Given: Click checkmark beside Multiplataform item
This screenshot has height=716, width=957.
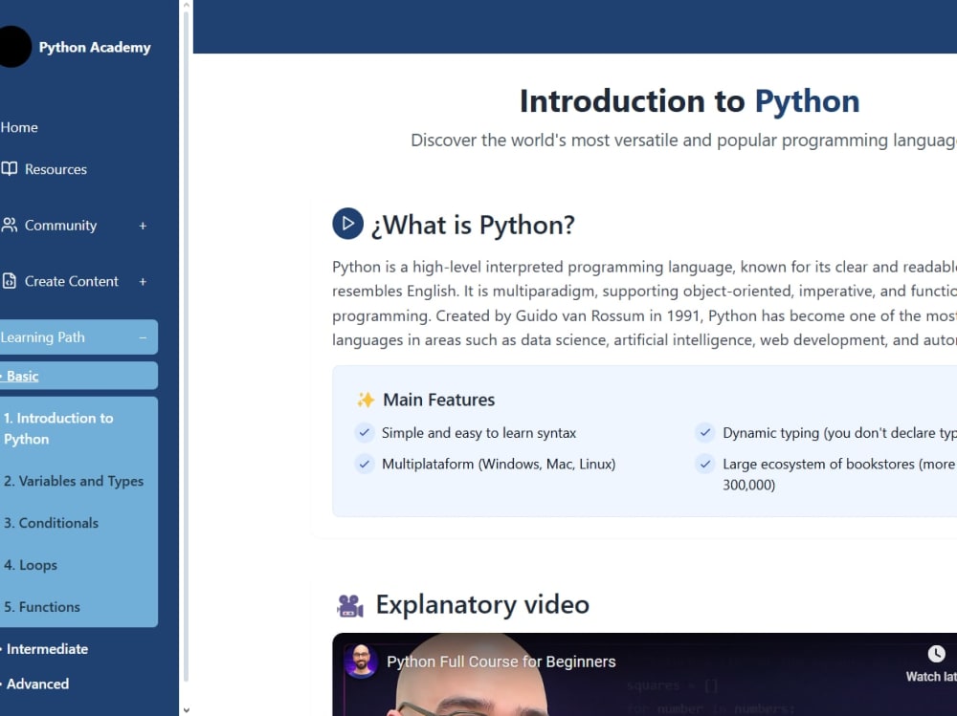Looking at the screenshot, I should 365,464.
